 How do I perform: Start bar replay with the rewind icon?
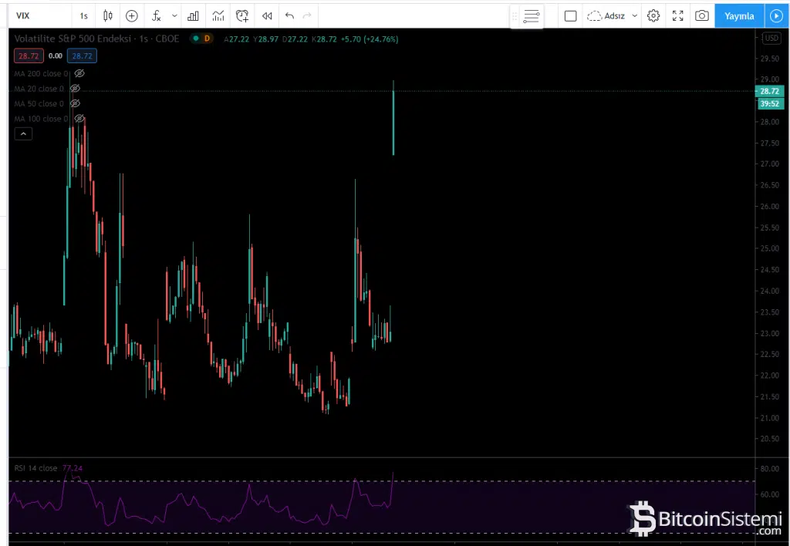(x=267, y=15)
